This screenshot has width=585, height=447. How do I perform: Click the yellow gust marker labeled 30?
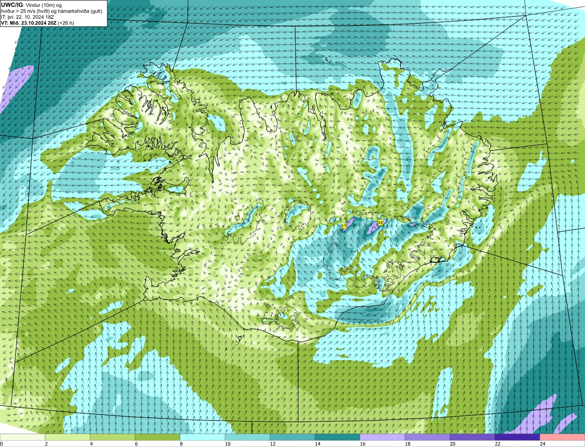(380, 223)
